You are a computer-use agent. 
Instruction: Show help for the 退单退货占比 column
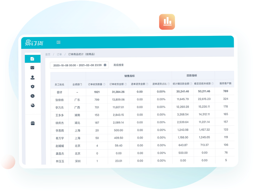pyautogui.click(x=169, y=84)
